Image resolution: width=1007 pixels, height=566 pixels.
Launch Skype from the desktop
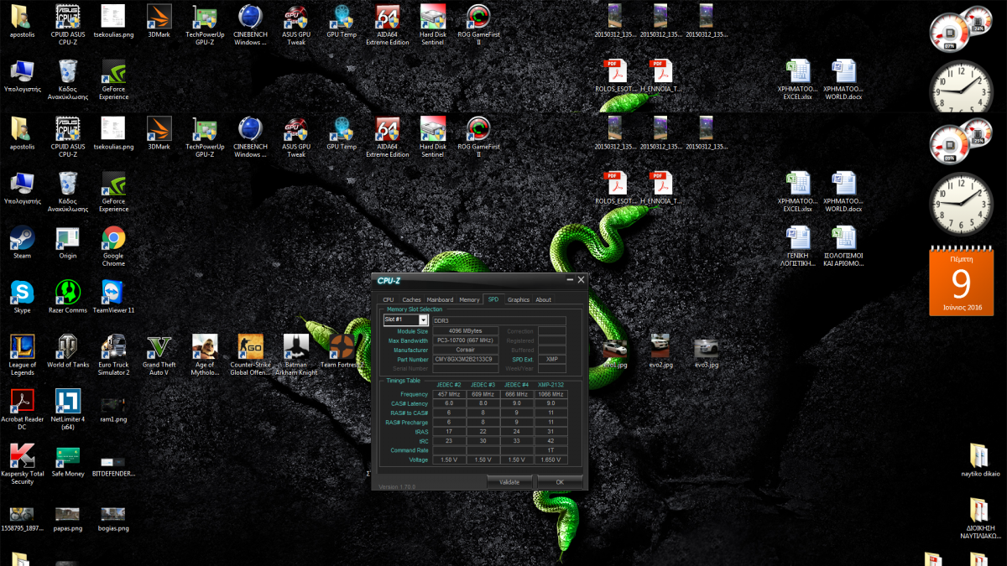pos(22,296)
